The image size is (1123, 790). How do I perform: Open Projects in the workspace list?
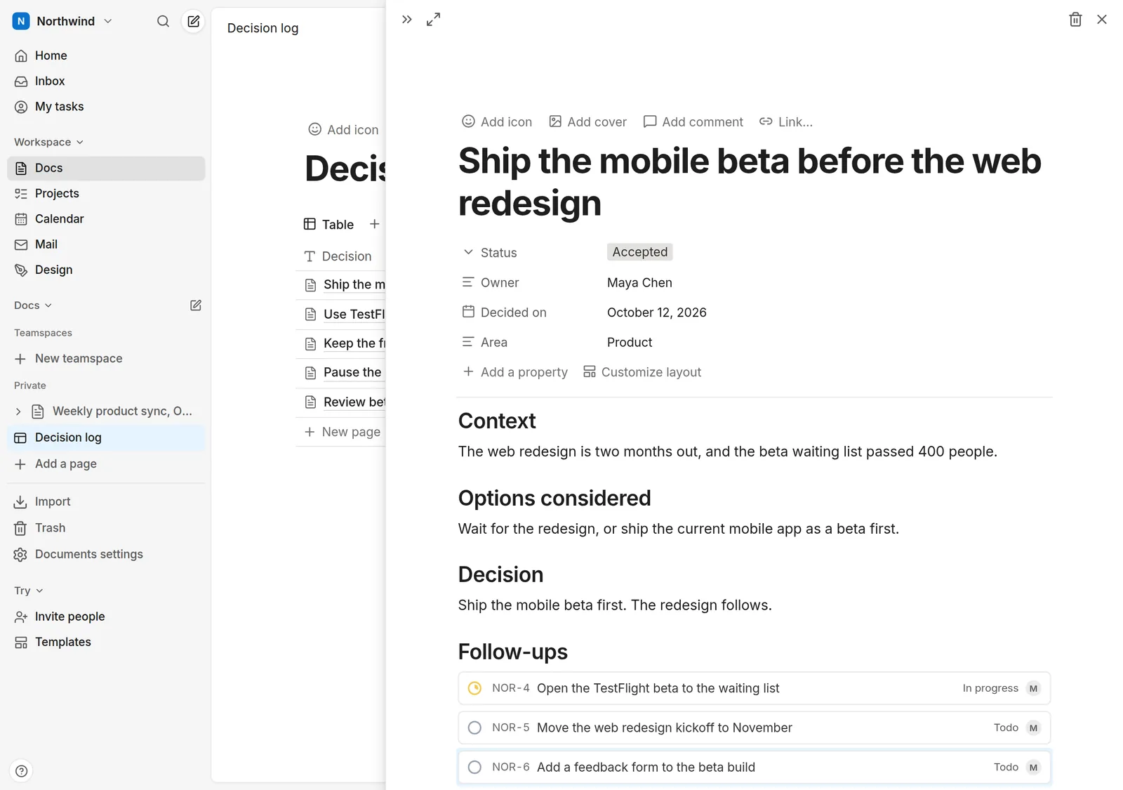[x=106, y=193]
